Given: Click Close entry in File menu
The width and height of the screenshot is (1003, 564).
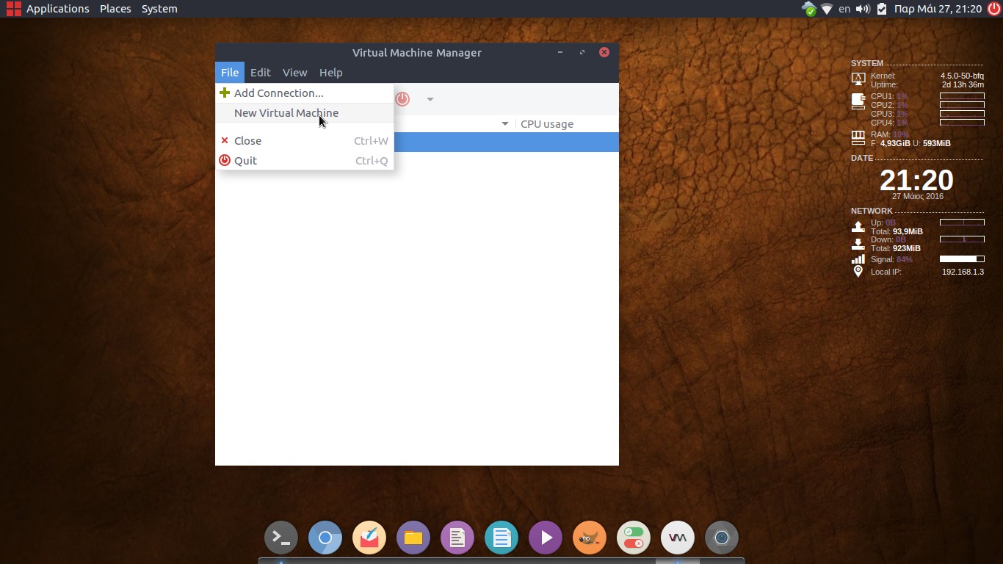Looking at the screenshot, I should (x=247, y=141).
